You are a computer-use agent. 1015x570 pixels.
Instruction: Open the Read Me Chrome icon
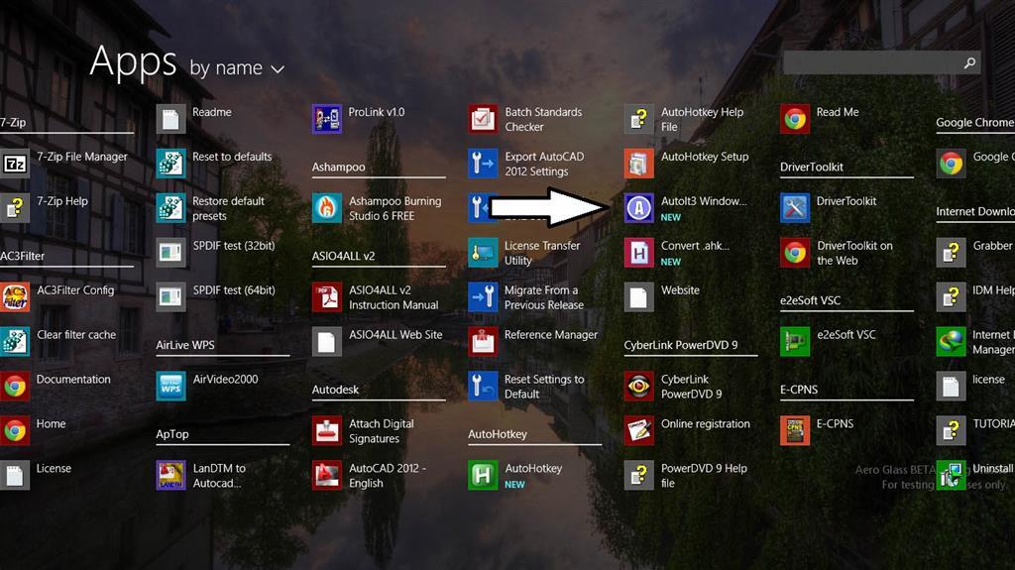coord(795,119)
